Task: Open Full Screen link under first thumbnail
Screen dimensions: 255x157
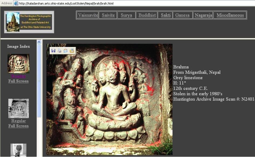Action: coord(18,81)
